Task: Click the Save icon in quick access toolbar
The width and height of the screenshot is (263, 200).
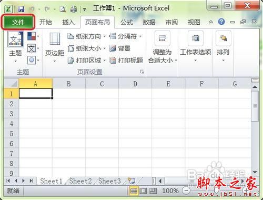Action: coord(21,9)
